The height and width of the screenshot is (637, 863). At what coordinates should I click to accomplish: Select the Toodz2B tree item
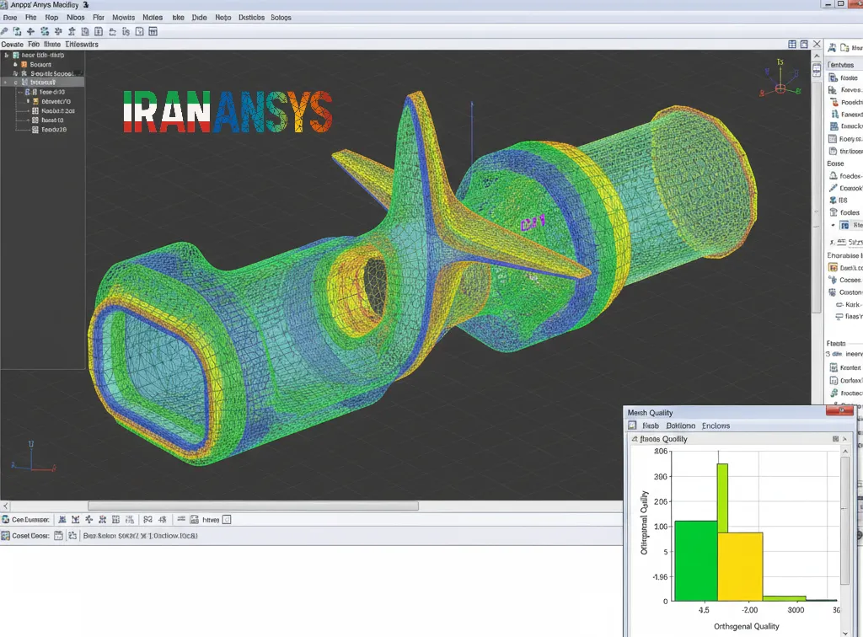53,129
